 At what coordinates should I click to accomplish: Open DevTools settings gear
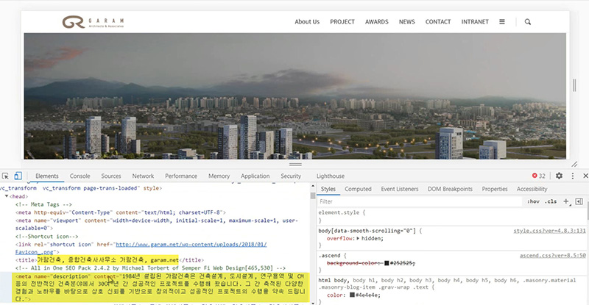pyautogui.click(x=559, y=176)
